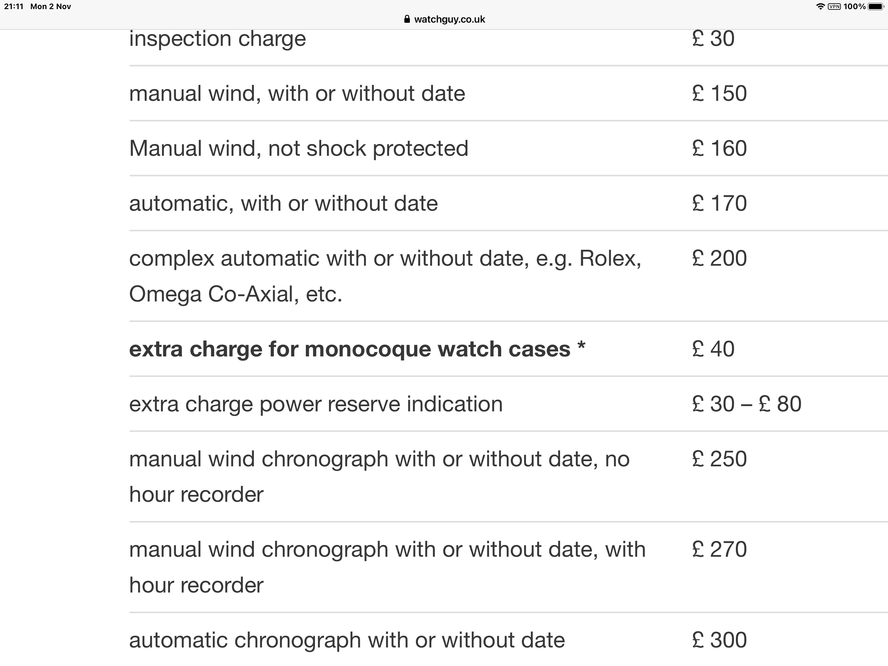Select the manual wind with date row
Viewport: 888px width, 666px height.
(297, 94)
